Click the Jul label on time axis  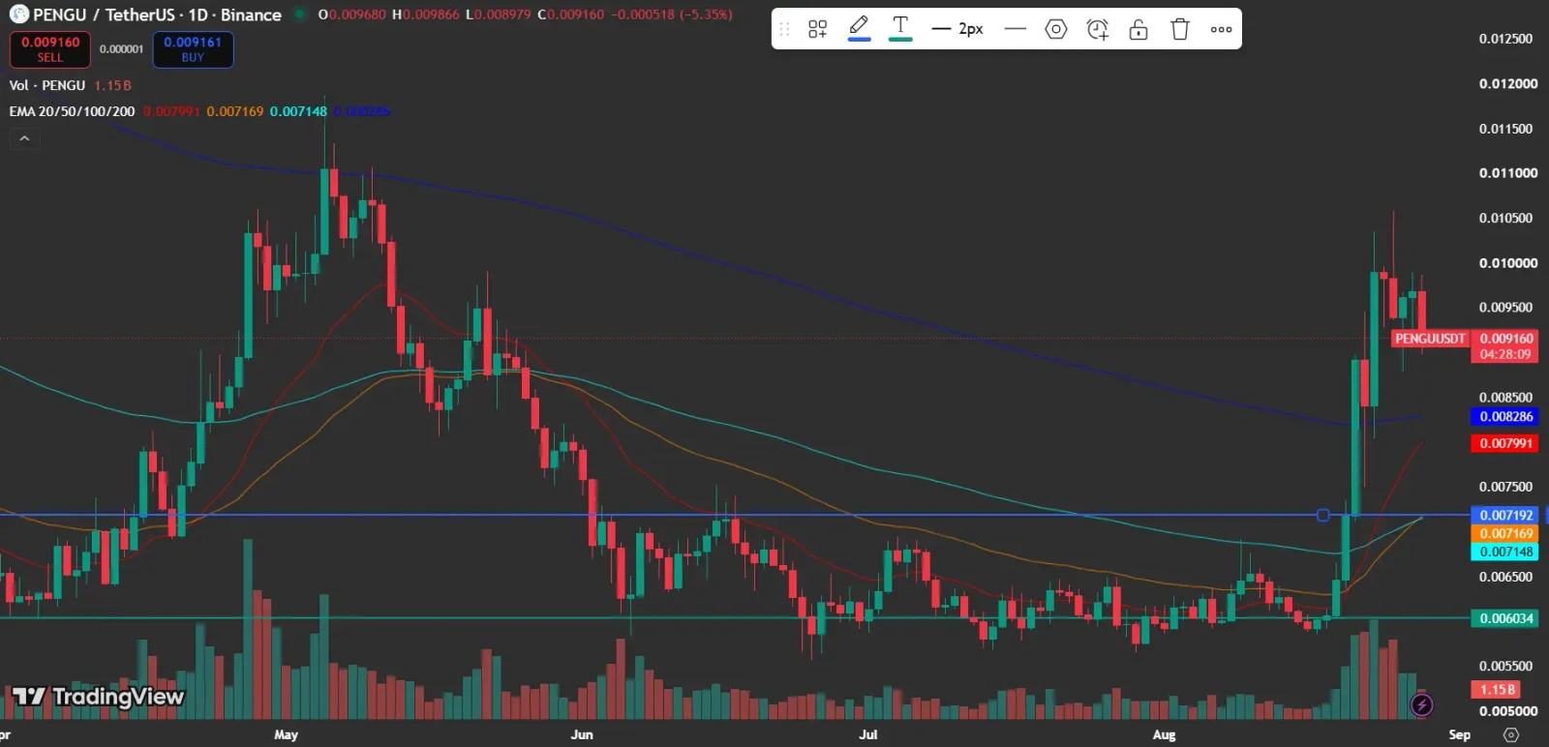868,734
